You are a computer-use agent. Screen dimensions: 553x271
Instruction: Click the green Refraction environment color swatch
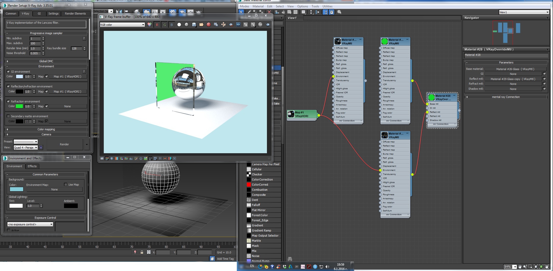pyautogui.click(x=19, y=106)
